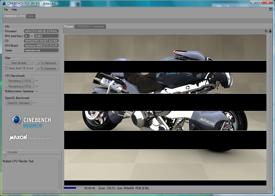Viewport: 275px width, 196px height.
Task: Click the grip handle below CINEBENCH R10 tab
Action: pos(5,21)
